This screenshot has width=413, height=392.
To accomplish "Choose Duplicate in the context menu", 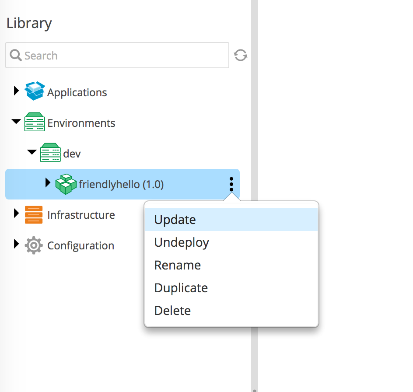I will (x=181, y=288).
